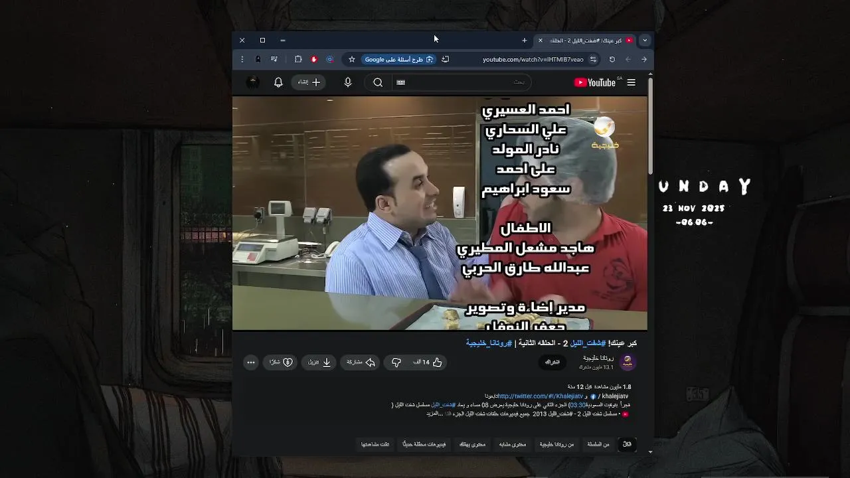Click the Share button under the video
The width and height of the screenshot is (850, 478).
[x=361, y=362]
